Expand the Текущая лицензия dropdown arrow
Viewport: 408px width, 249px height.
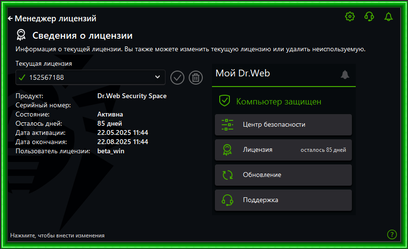pos(157,77)
